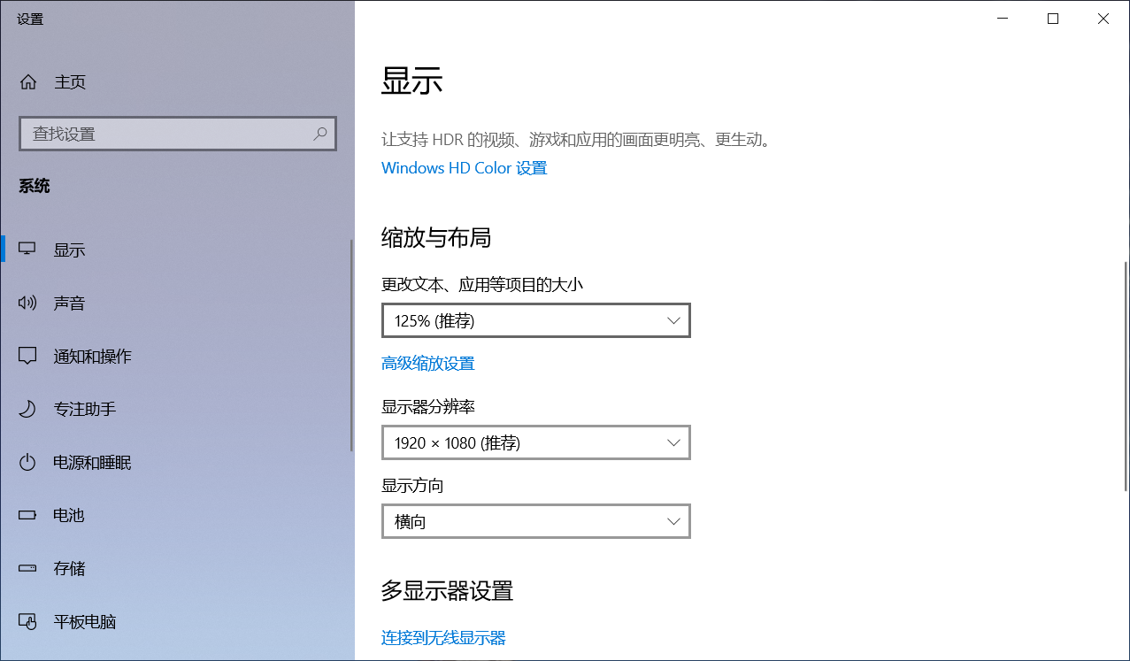Click the 显示方向 label
Image resolution: width=1130 pixels, height=661 pixels.
pyautogui.click(x=412, y=486)
